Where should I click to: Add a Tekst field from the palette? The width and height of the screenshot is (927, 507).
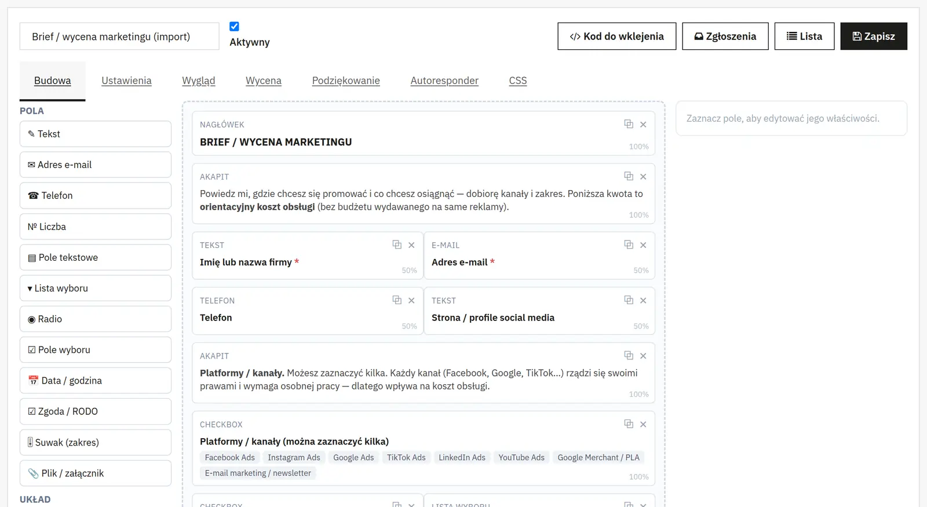96,134
